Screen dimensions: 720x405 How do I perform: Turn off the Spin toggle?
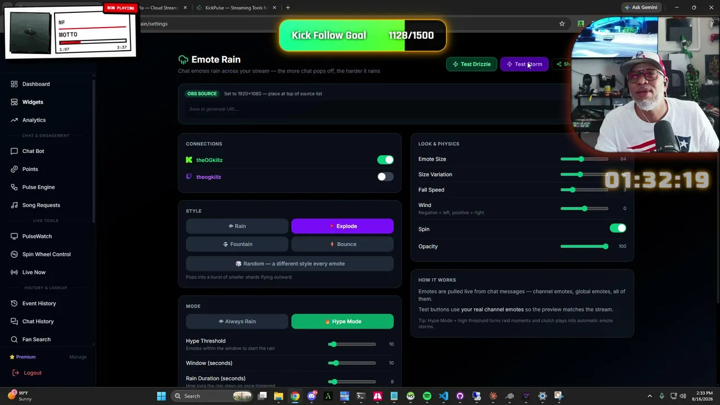(618, 228)
